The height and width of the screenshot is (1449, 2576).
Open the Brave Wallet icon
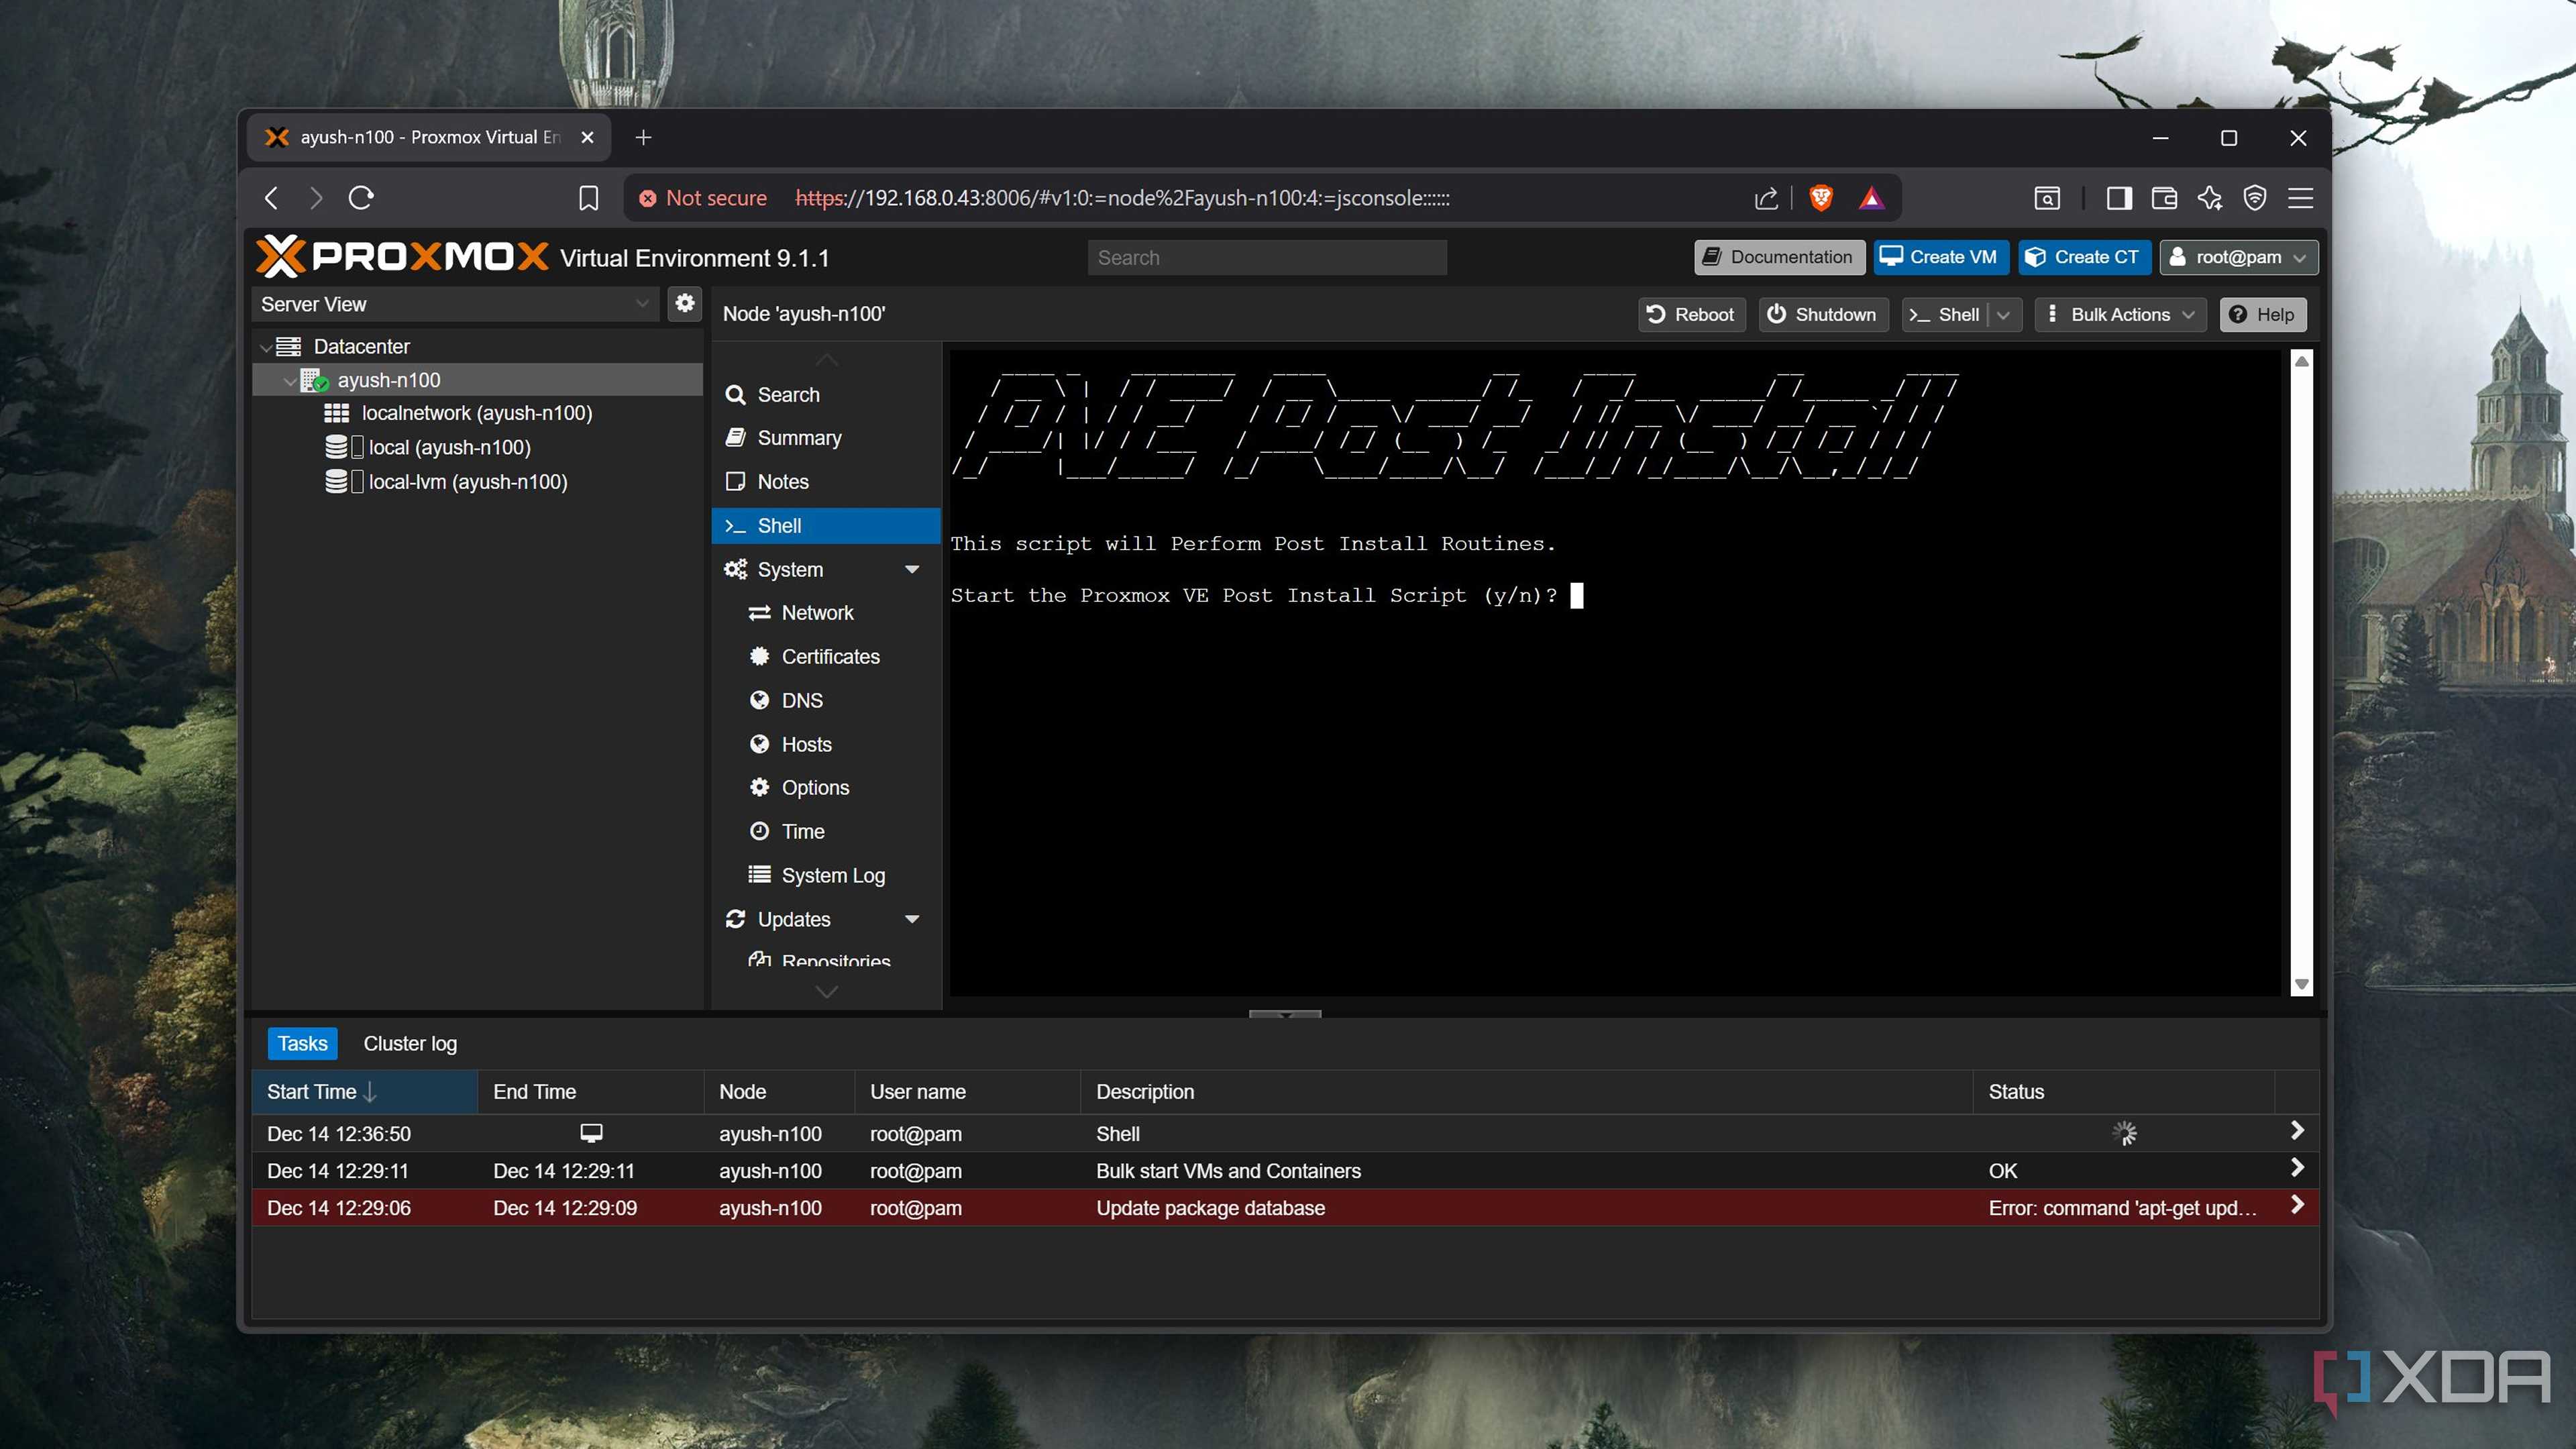click(2164, 198)
